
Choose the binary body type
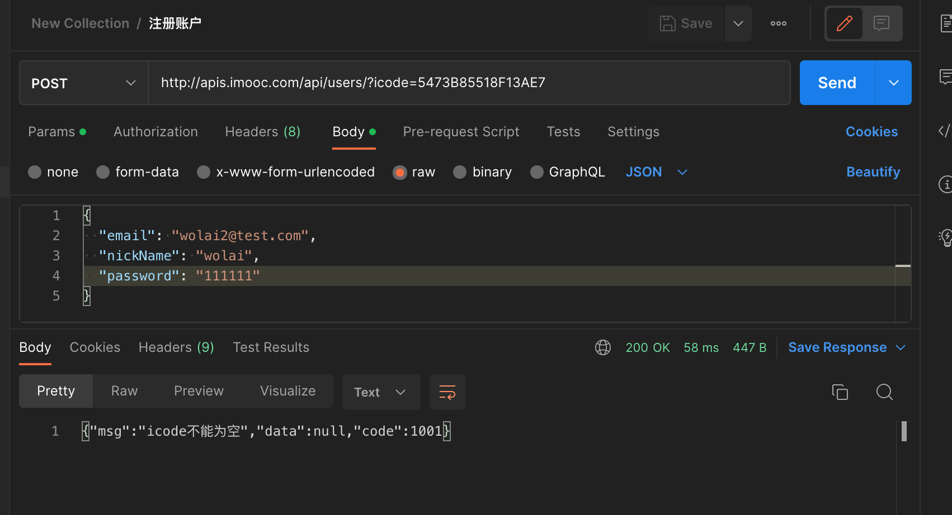click(460, 172)
